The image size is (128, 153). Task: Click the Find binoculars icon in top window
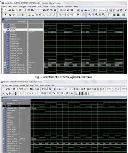tap(44, 10)
